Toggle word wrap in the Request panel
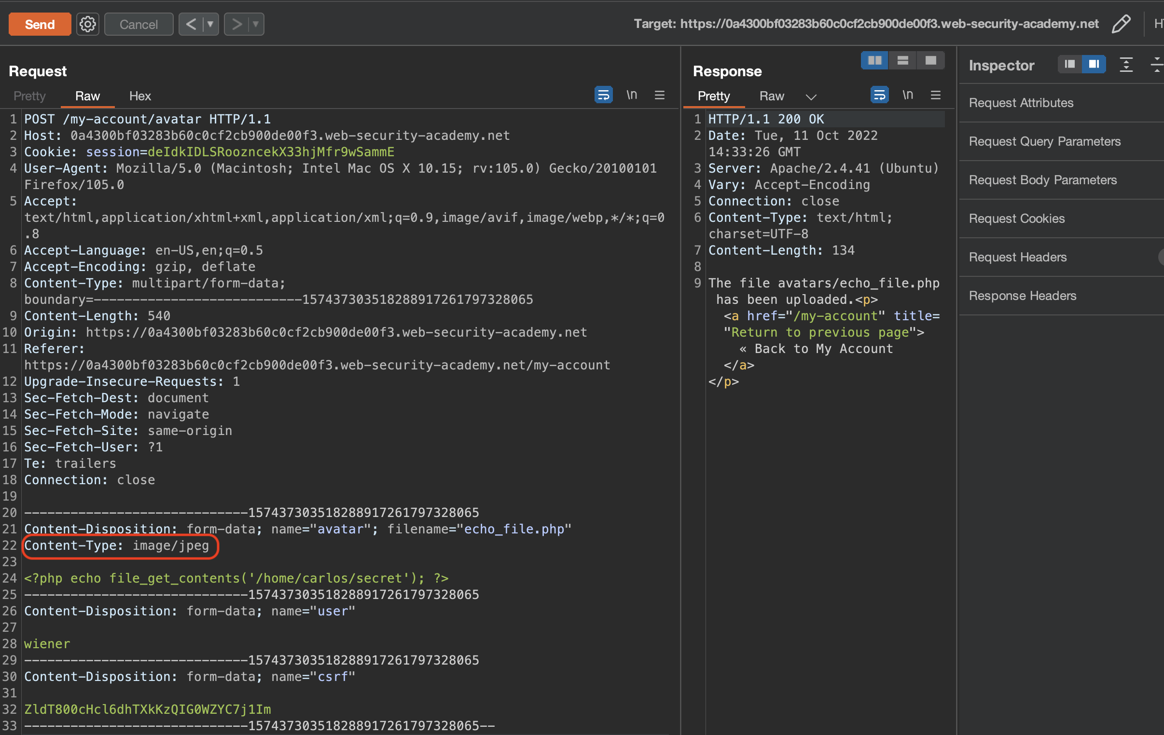Viewport: 1164px width, 735px height. (x=603, y=95)
